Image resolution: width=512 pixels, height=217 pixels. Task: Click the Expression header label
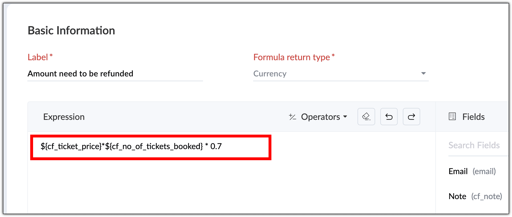64,117
